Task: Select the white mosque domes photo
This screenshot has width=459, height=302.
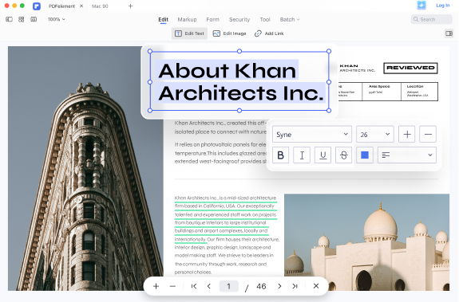Action: coord(366,241)
